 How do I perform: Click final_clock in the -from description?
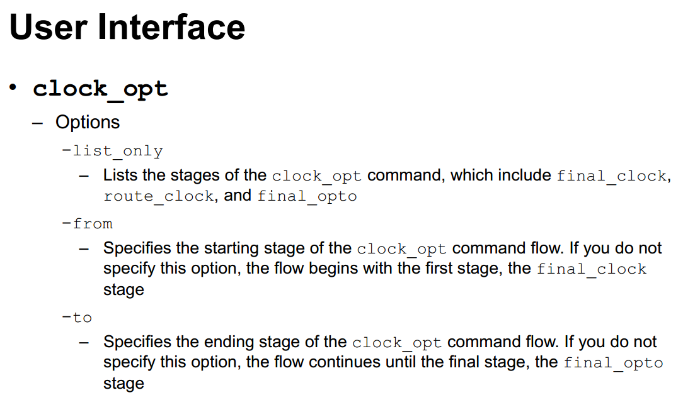[x=591, y=269]
